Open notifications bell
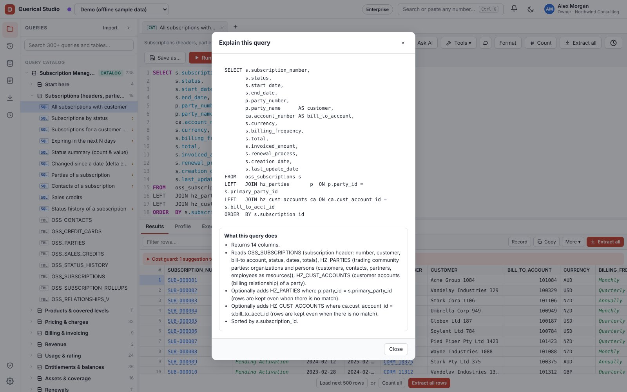The width and height of the screenshot is (627, 392). click(x=514, y=9)
